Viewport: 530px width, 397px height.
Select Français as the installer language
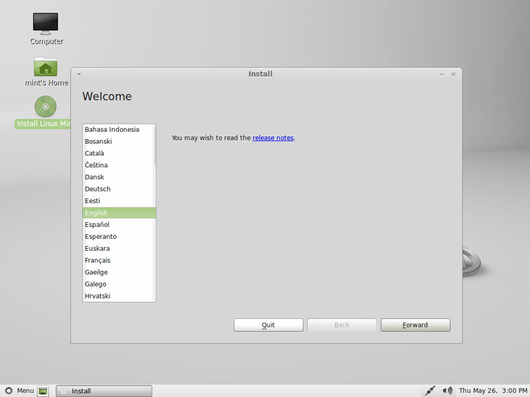click(98, 260)
